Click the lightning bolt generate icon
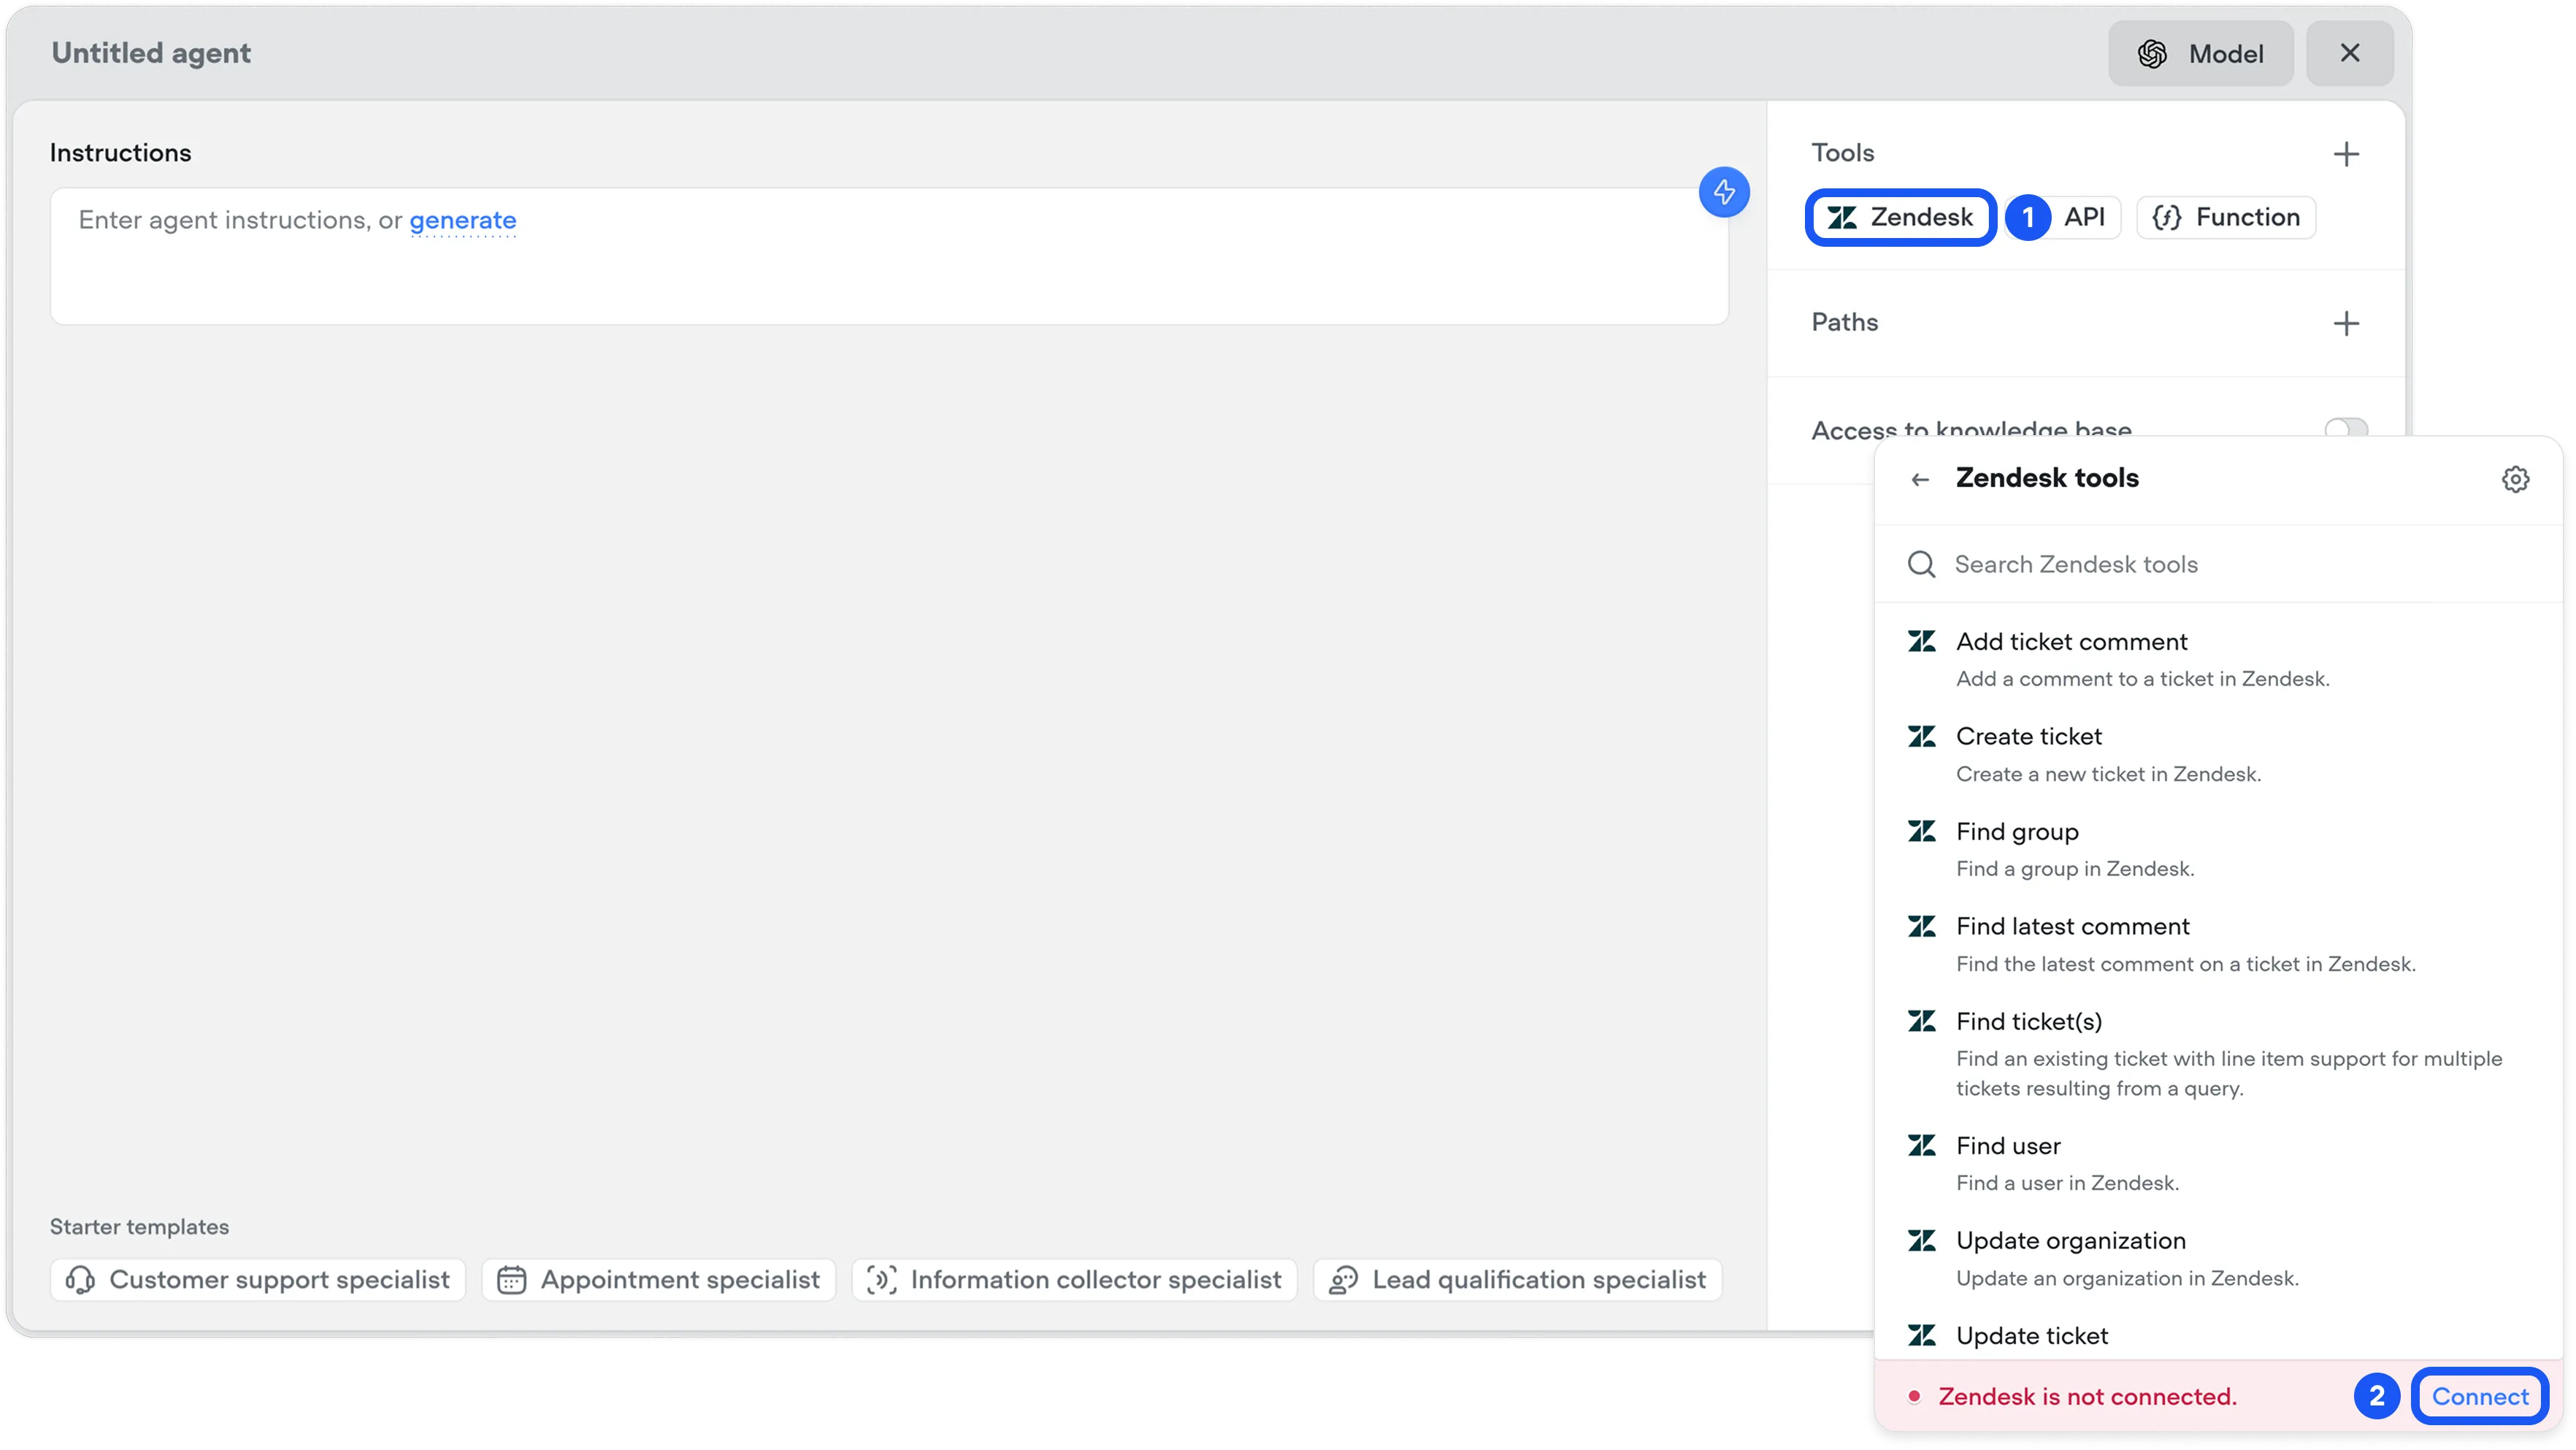 [1724, 192]
